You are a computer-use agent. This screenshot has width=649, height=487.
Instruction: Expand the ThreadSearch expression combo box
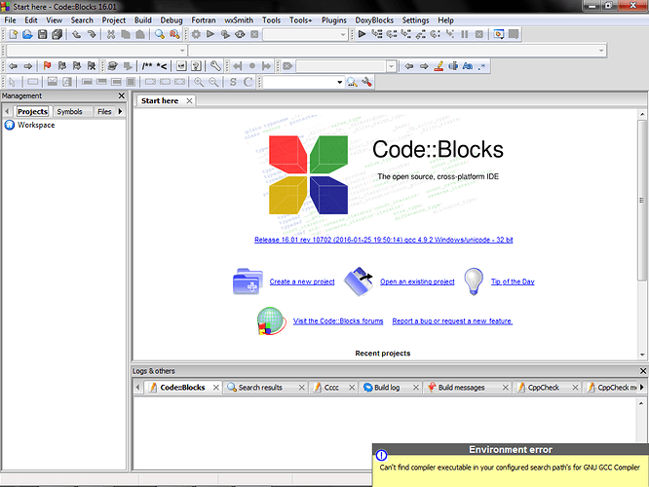click(x=303, y=82)
